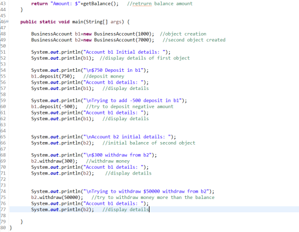Click the "Account b1 Initial details: " string
This screenshot has height=232, width=299.
[x=124, y=52]
